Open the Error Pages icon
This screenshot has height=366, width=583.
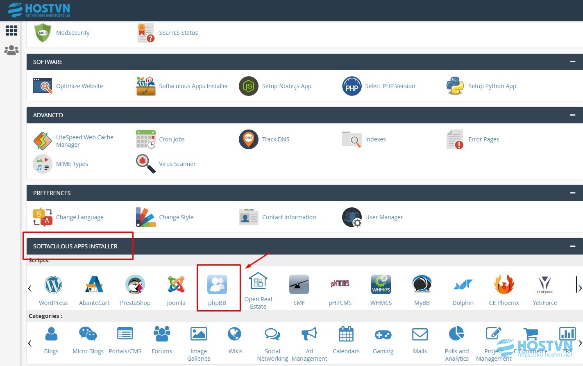pos(455,139)
